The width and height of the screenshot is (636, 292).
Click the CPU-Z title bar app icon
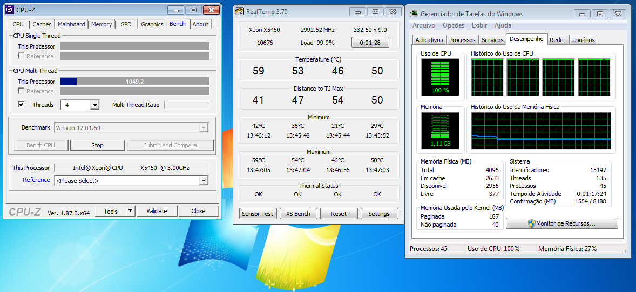click(x=10, y=10)
